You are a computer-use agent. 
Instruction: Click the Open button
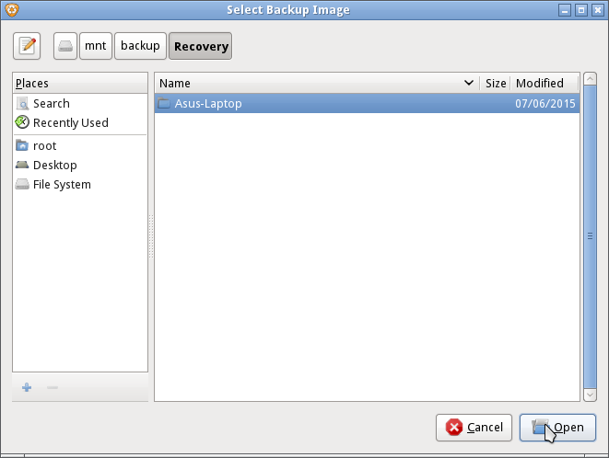(557, 428)
